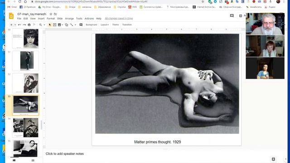Viewport: 290px width, 163px height.
Task: Expand new slide layout dropdown arrow
Action: [x=15, y=25]
